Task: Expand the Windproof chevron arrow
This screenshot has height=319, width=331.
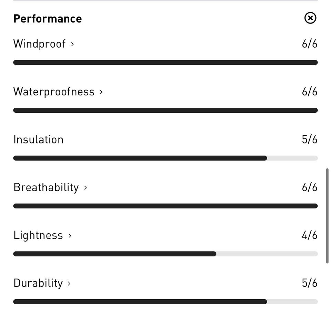Action: pos(72,44)
